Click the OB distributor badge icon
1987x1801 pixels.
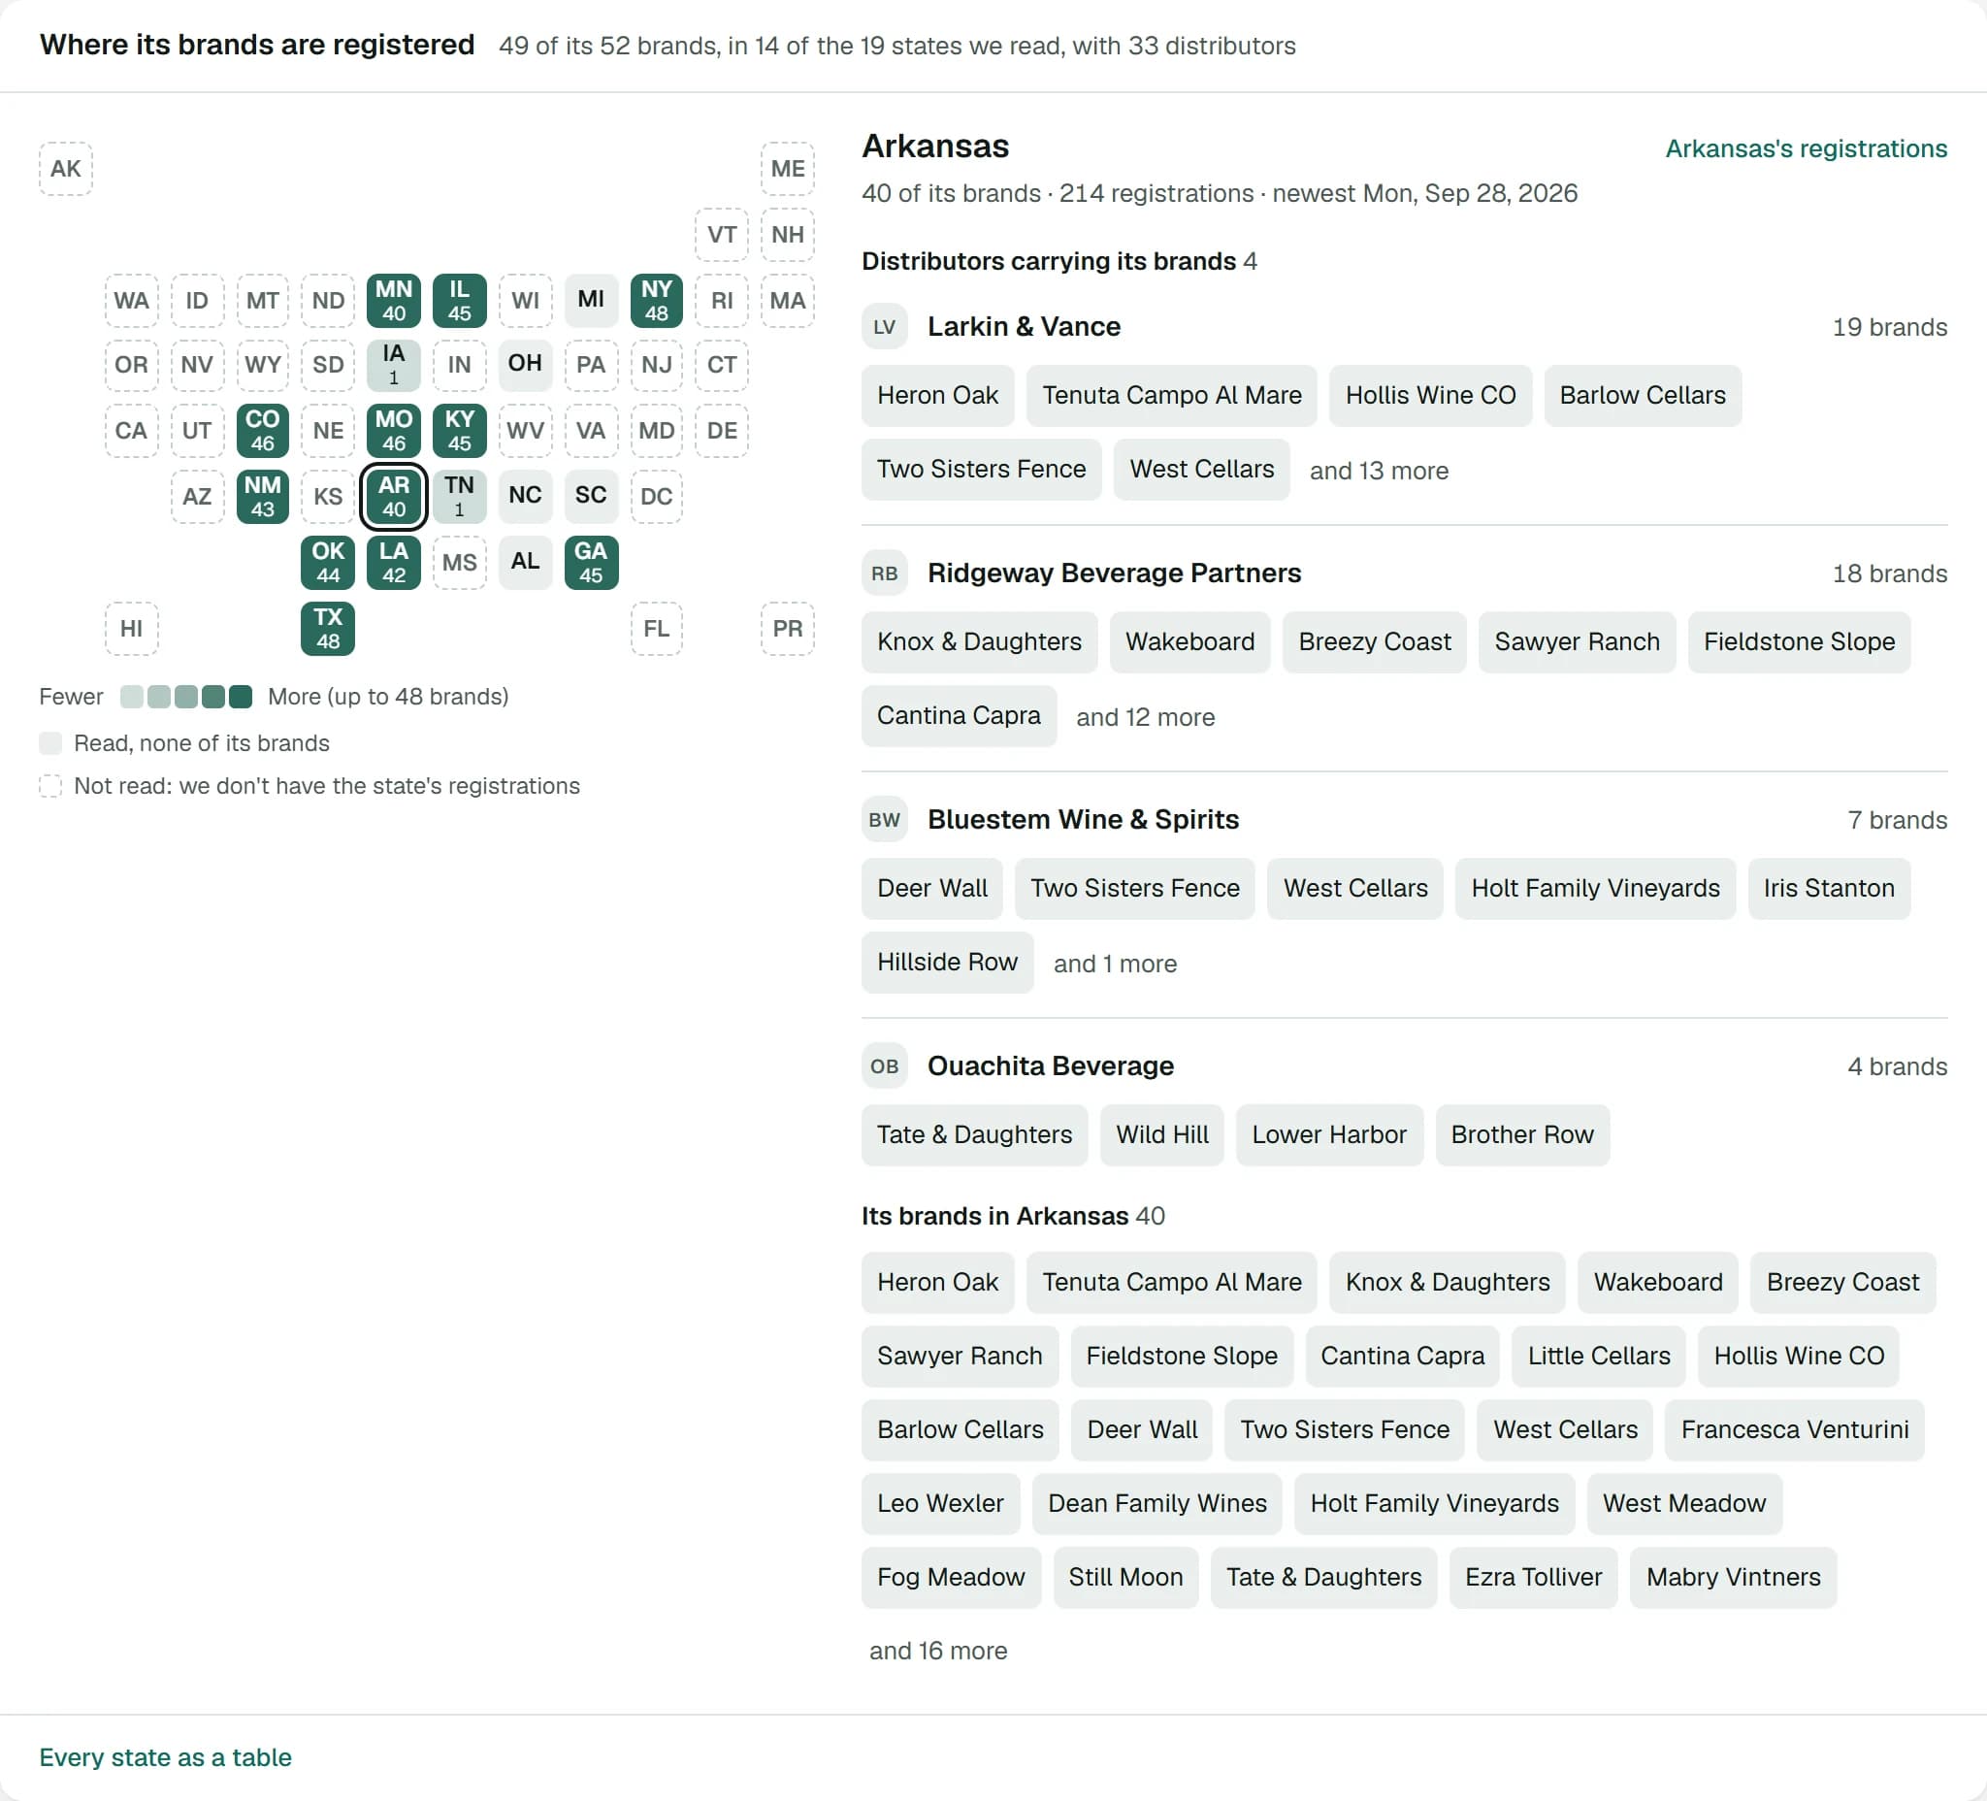coord(884,1065)
